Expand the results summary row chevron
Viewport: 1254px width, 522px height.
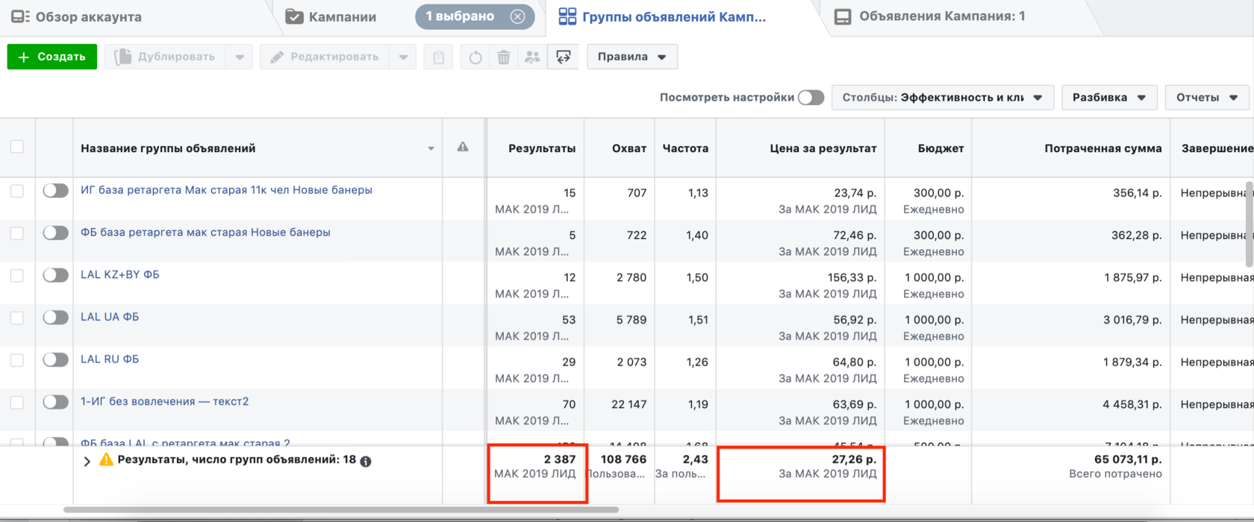click(x=87, y=462)
